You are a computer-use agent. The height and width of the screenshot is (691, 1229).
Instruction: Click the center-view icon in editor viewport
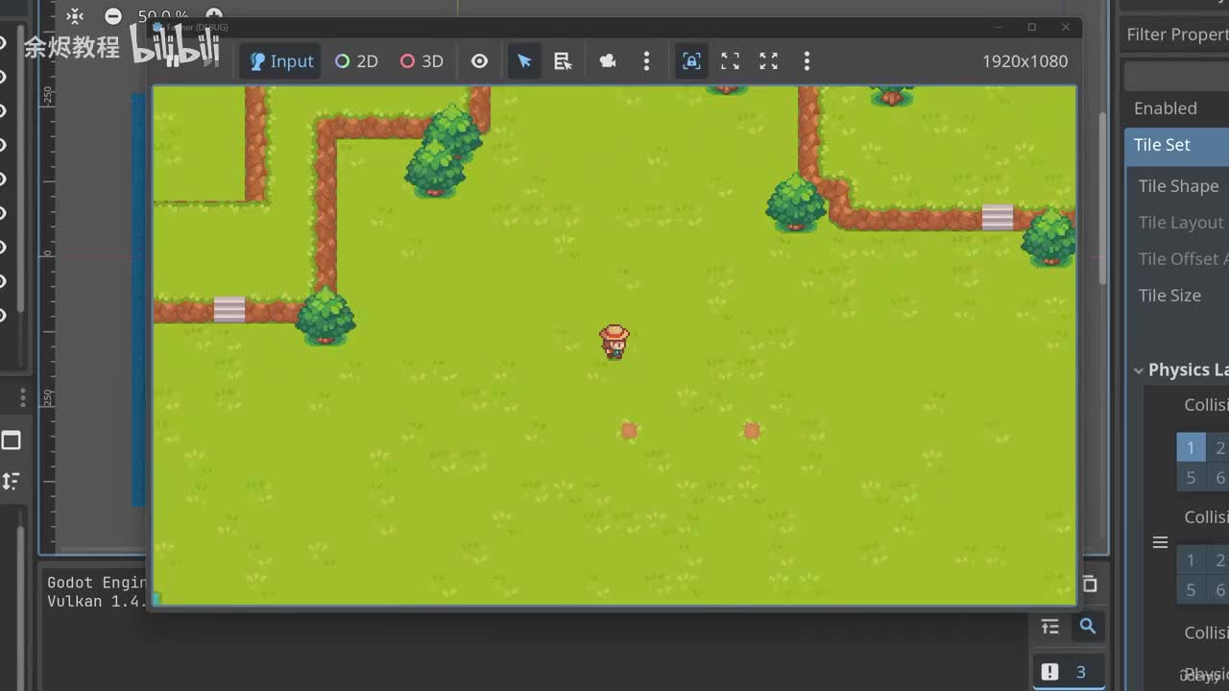tap(75, 16)
